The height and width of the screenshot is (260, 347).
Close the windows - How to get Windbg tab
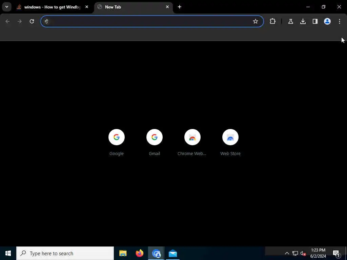(87, 7)
